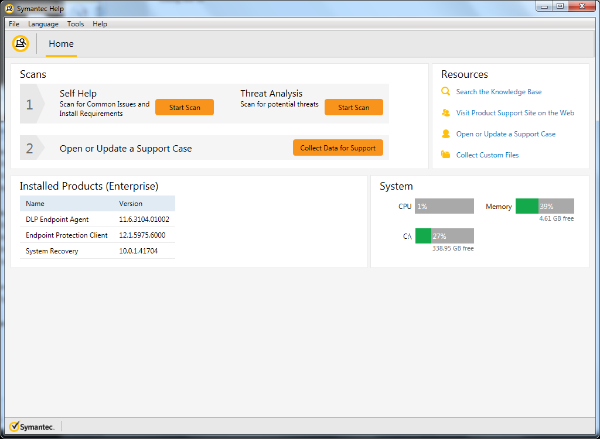Select the DLP Endpoint Agent row
Screen dimensions: 600x439
tap(98, 219)
